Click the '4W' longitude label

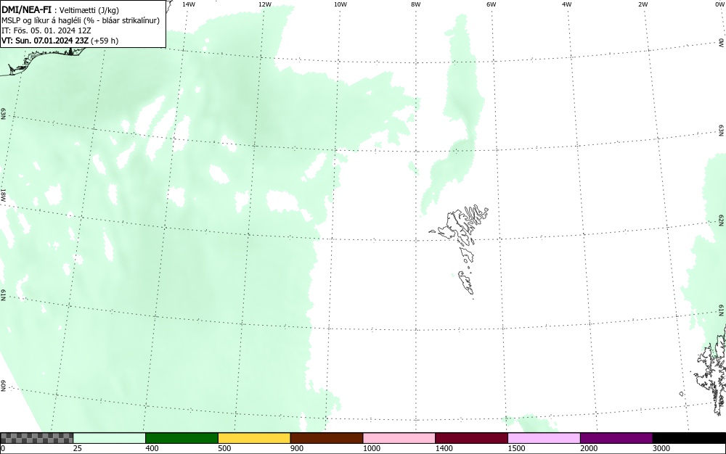[x=567, y=4]
